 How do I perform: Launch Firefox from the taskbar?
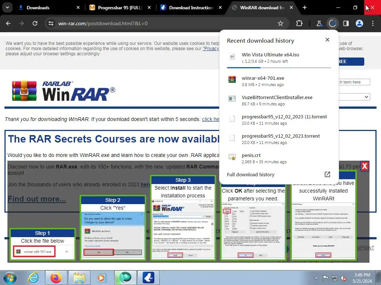pos(56,278)
